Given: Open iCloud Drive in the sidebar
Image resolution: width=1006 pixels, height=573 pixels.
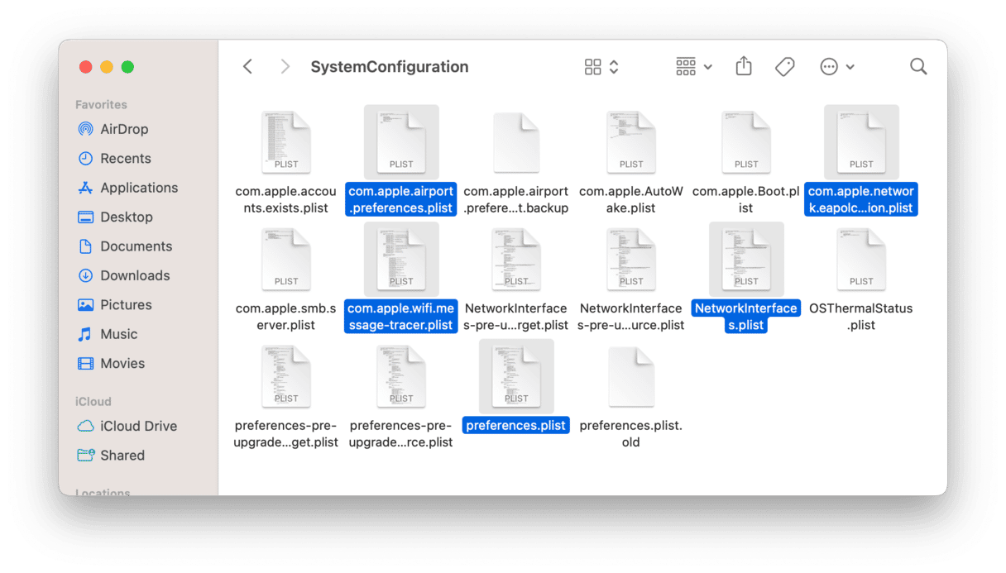Looking at the screenshot, I should point(127,426).
